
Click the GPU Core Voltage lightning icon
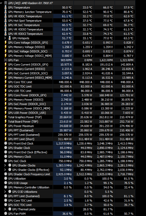click(x=5, y=43)
